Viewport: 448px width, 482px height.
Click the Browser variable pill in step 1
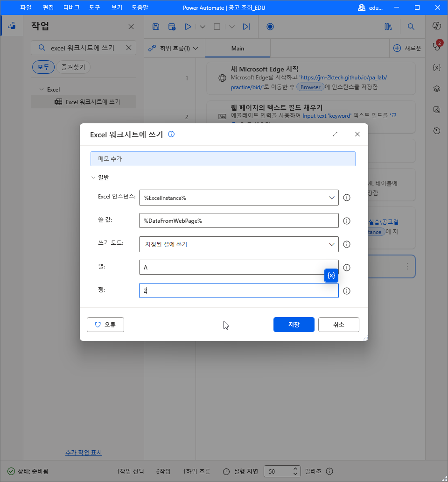[x=310, y=87]
